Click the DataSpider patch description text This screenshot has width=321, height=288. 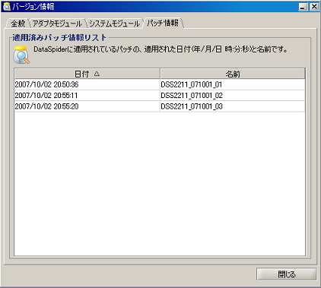[x=160, y=49]
